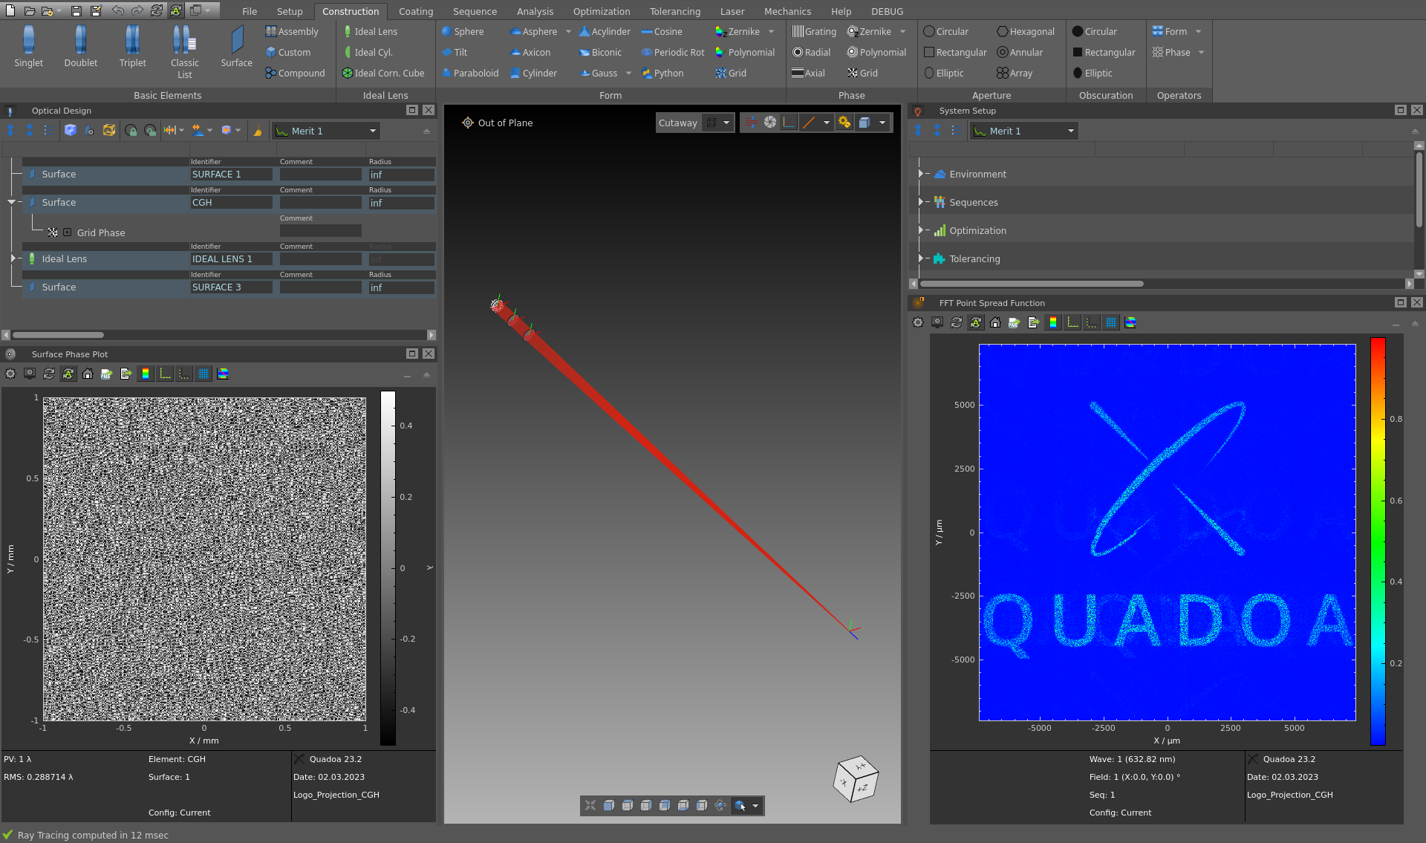
Task: Click the CGH identifier field
Action: pyautogui.click(x=231, y=203)
